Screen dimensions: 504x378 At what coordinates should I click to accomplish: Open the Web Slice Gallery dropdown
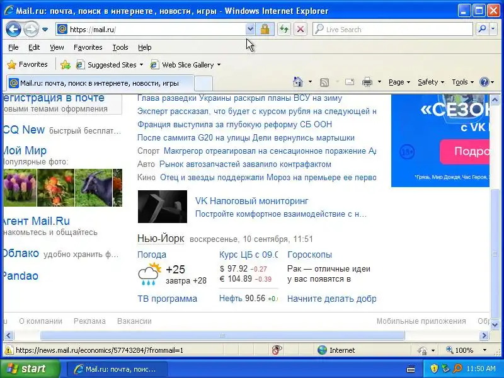coord(185,65)
